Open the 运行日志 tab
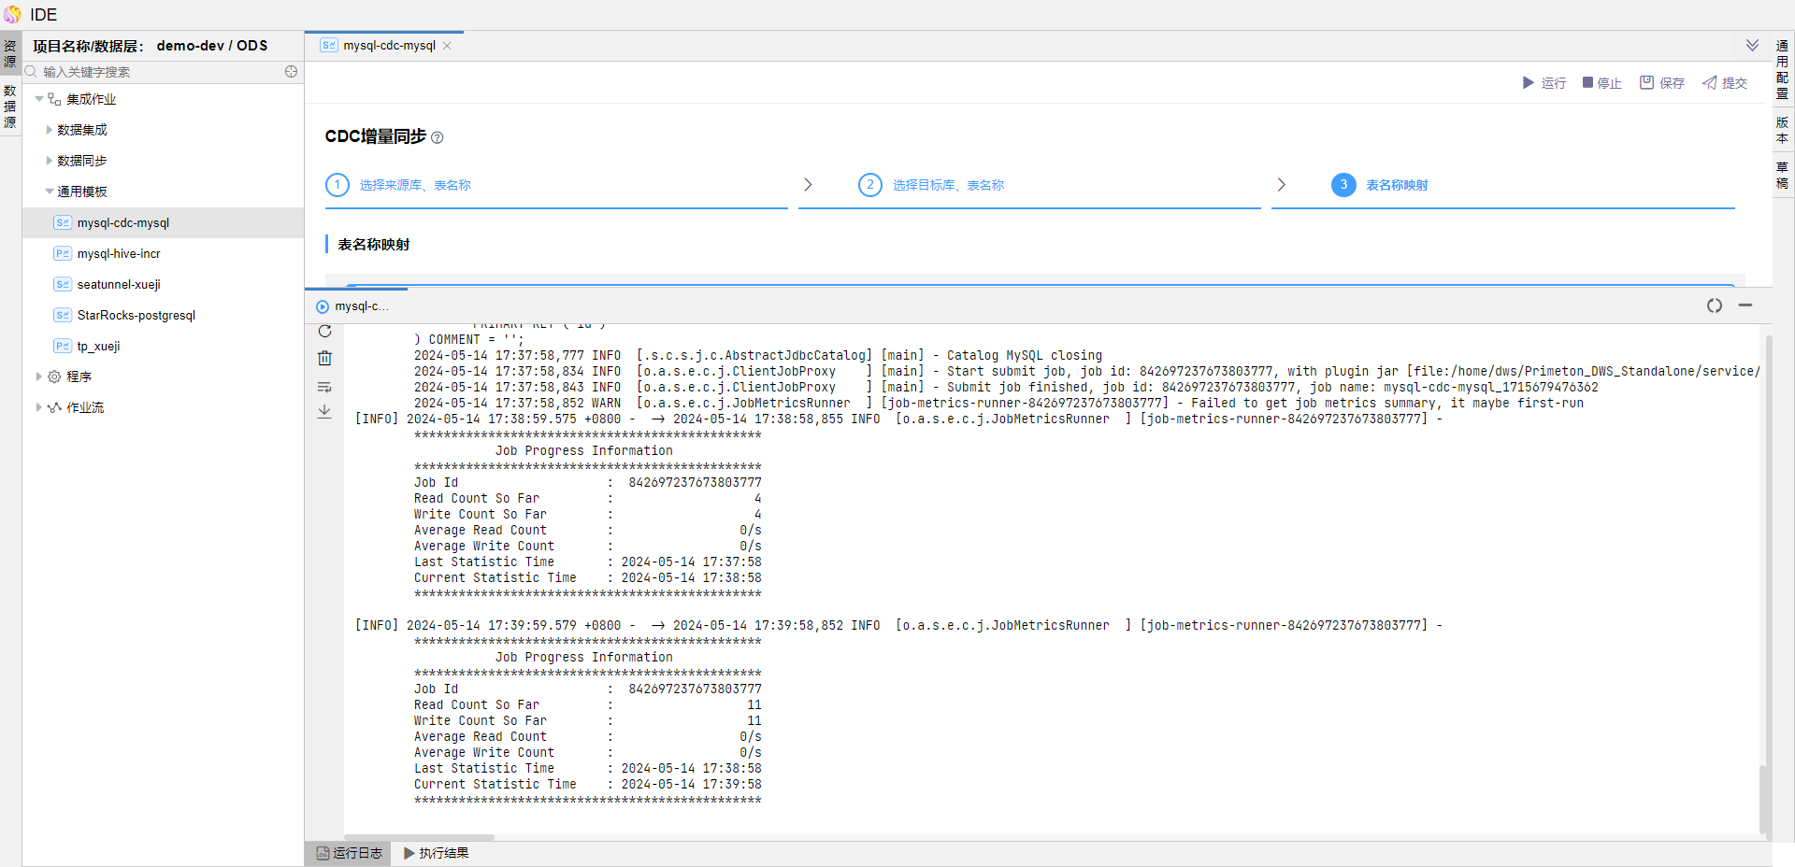Screen dimensions: 1795x867 pyautogui.click(x=349, y=853)
